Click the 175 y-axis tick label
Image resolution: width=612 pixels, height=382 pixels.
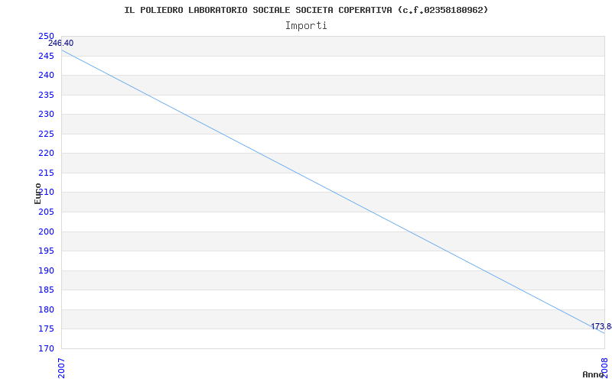click(46, 329)
